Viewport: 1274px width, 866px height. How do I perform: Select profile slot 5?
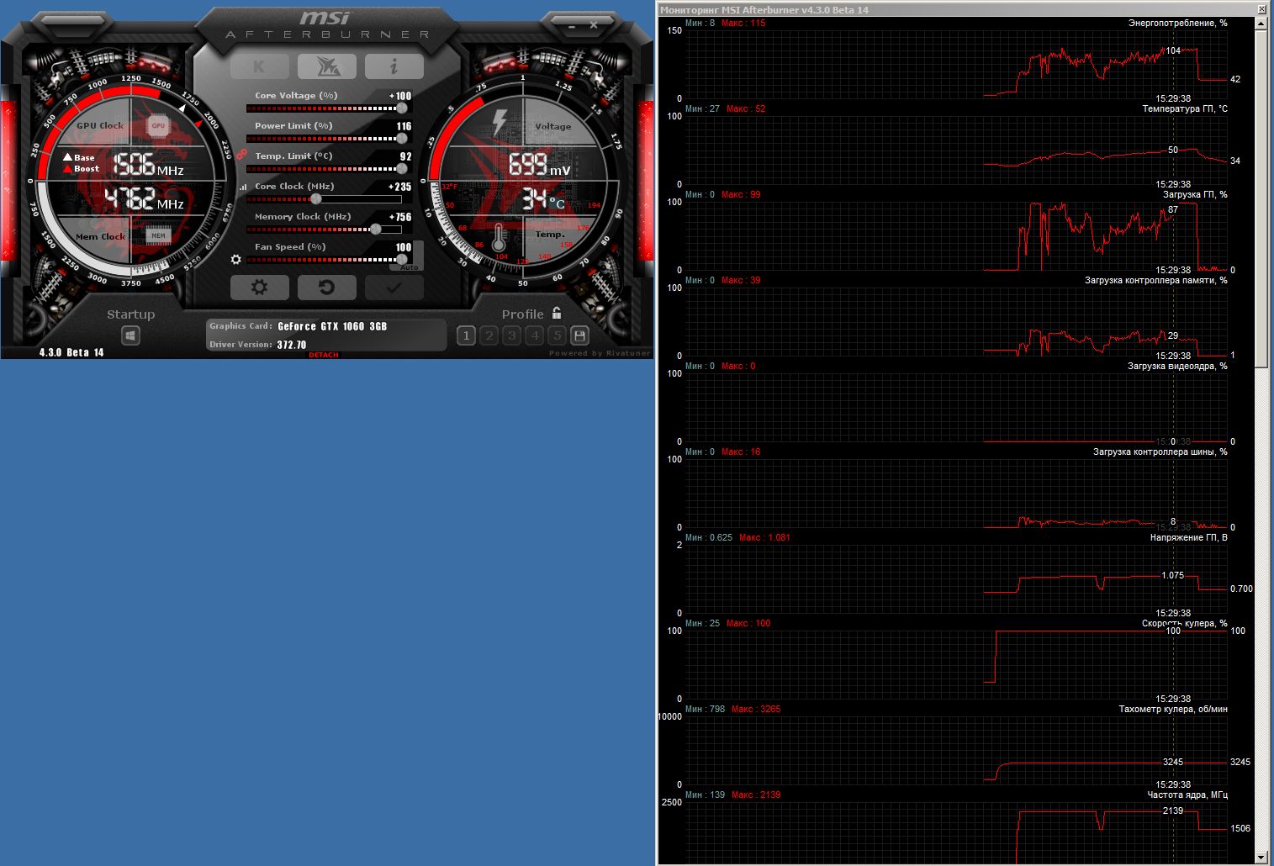click(x=557, y=335)
